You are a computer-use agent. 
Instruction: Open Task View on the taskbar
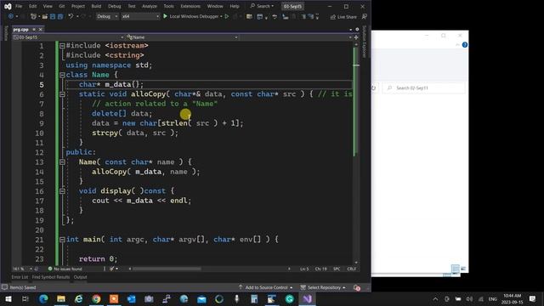(x=25, y=299)
